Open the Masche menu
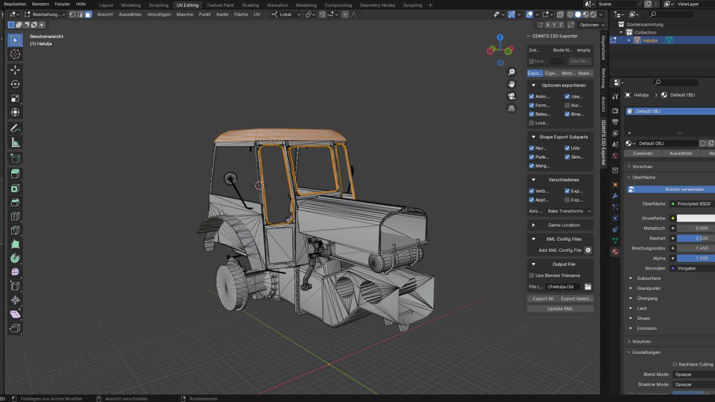This screenshot has width=715, height=402. pos(185,15)
